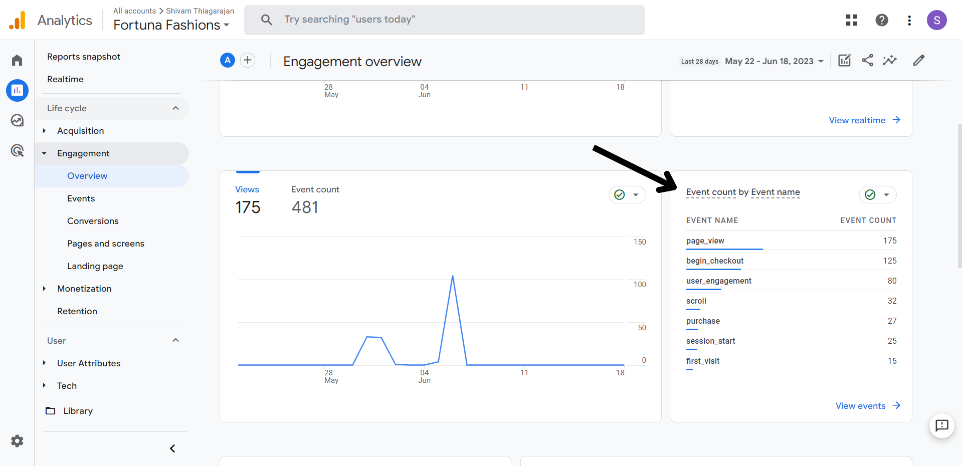Open the Retention report
Viewport: 962px width, 466px height.
77,311
